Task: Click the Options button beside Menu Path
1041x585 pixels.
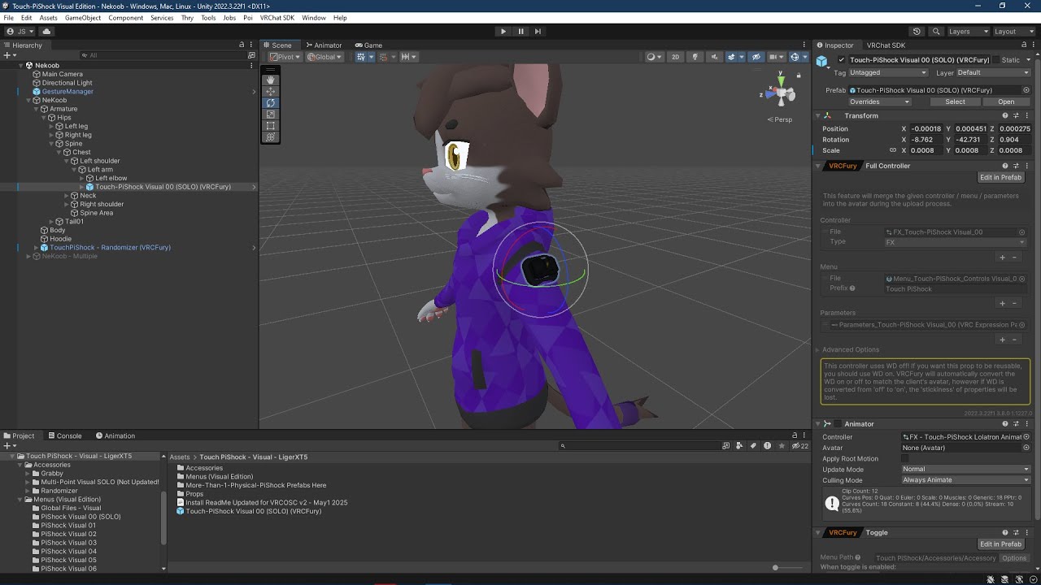Action: pos(1014,558)
